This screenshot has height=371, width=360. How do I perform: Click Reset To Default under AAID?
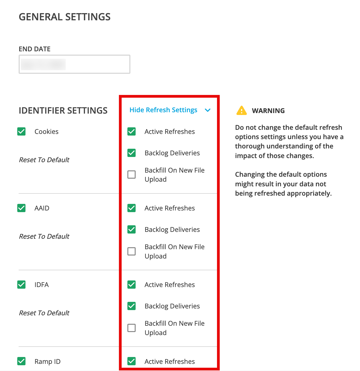point(44,236)
